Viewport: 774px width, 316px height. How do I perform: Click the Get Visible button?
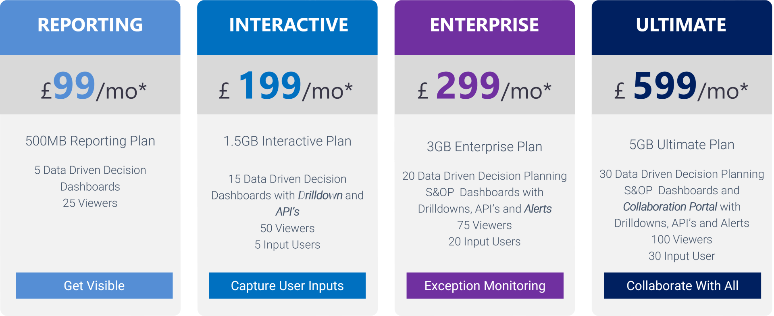coord(94,285)
